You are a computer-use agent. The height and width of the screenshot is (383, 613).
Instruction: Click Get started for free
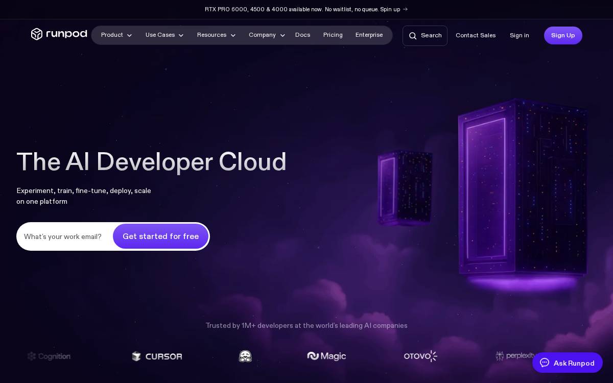tap(160, 236)
